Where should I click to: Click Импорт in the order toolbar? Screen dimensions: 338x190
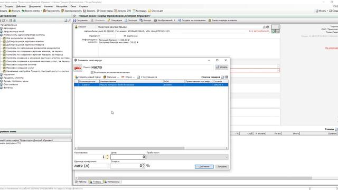pos(146,21)
